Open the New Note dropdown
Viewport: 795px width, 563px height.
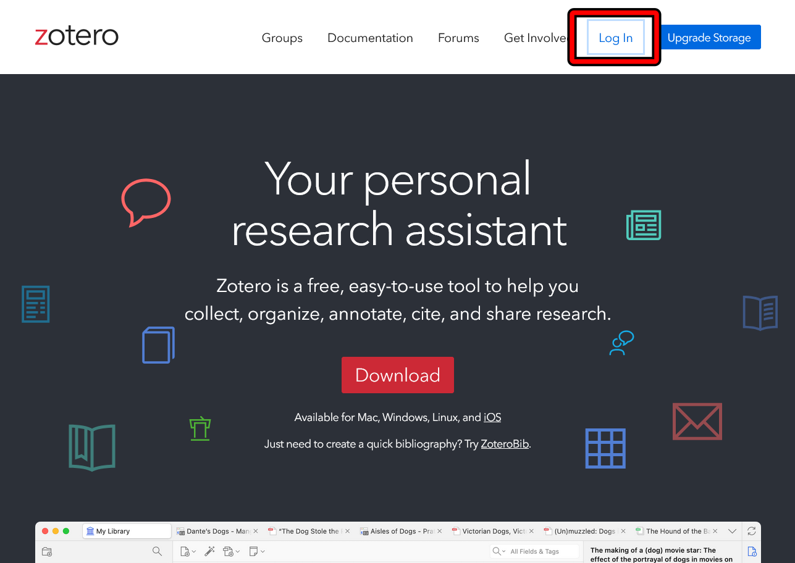pos(256,551)
